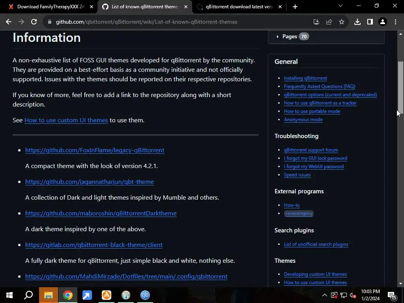The height and width of the screenshot is (303, 404).
Task: Open Chrome downloads icon
Action: [x=357, y=22]
